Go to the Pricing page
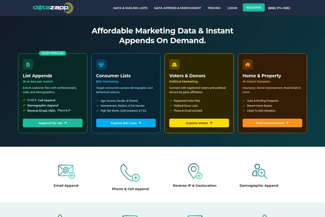 click(x=214, y=8)
